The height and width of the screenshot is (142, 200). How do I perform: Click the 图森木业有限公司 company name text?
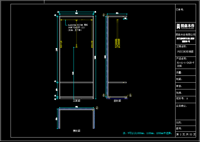[x=185, y=34]
